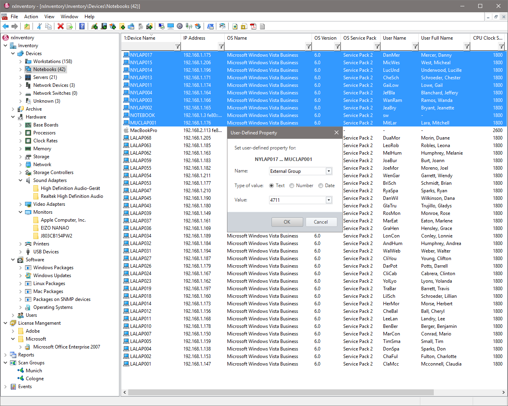Click the scissors cut toolbar icon
508x406 pixels.
[x=39, y=27]
